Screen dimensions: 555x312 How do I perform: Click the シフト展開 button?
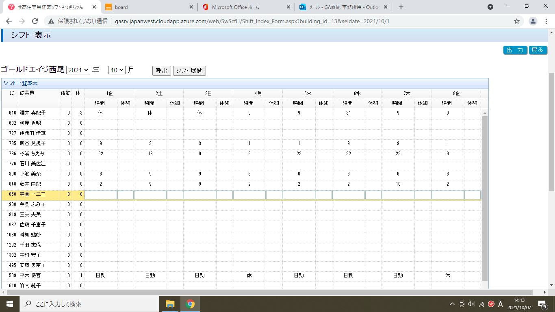click(189, 71)
